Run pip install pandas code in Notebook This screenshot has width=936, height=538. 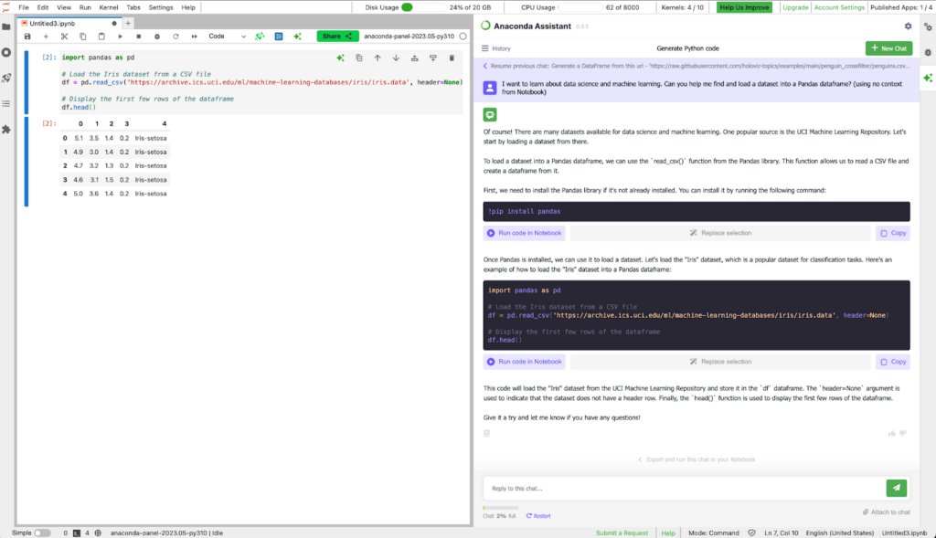pyautogui.click(x=524, y=233)
